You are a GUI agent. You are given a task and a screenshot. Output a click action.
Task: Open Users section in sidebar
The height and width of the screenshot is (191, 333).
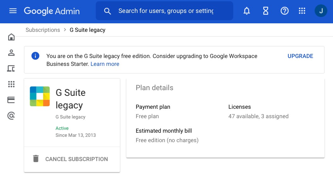click(11, 53)
